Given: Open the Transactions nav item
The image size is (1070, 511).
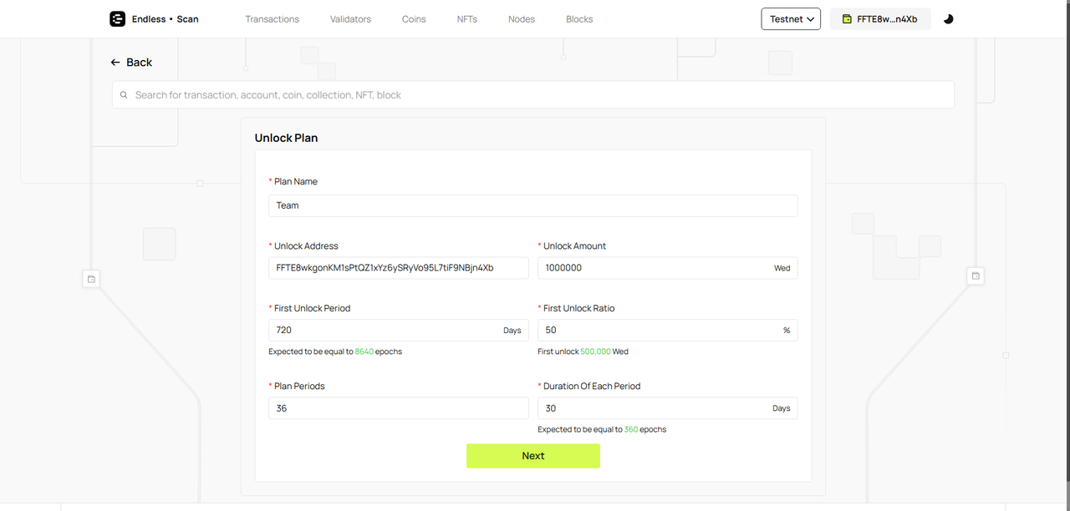Looking at the screenshot, I should [x=272, y=19].
